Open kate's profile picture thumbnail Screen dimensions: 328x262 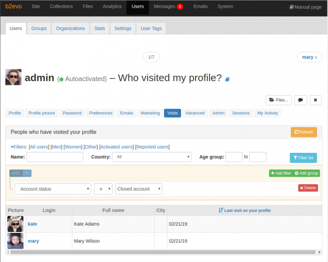15,224
